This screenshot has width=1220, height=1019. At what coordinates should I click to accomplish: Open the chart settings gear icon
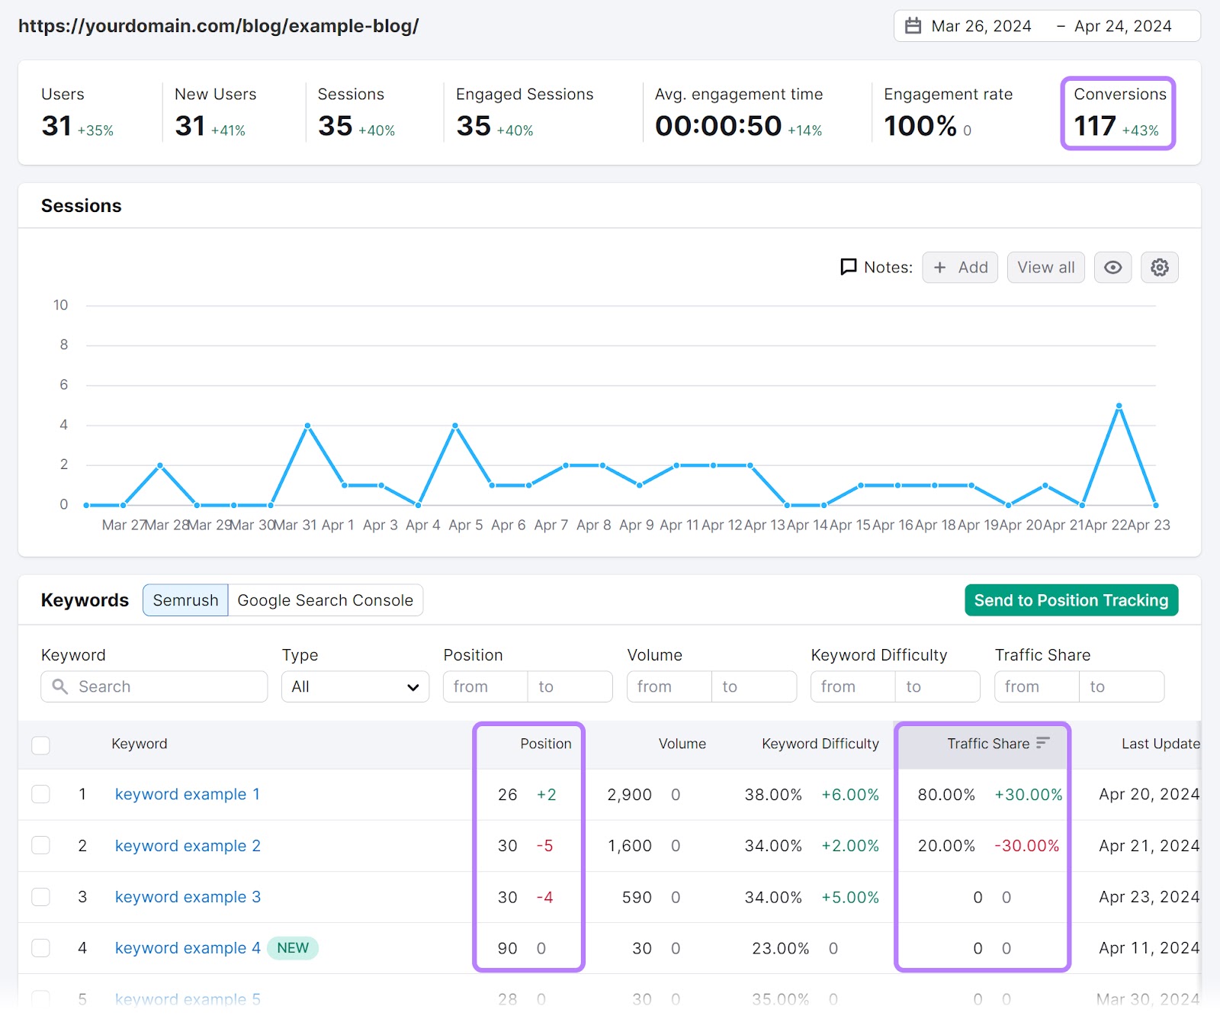click(x=1159, y=267)
